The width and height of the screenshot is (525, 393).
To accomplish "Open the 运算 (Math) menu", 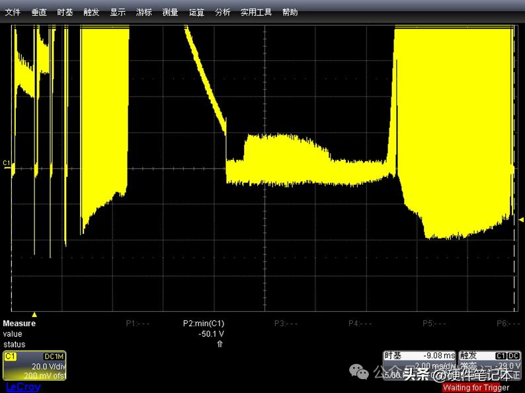I will (196, 12).
